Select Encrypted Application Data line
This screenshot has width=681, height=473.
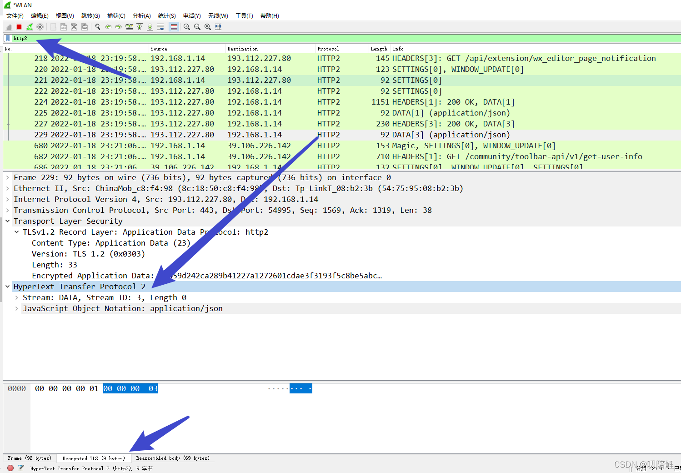point(207,276)
